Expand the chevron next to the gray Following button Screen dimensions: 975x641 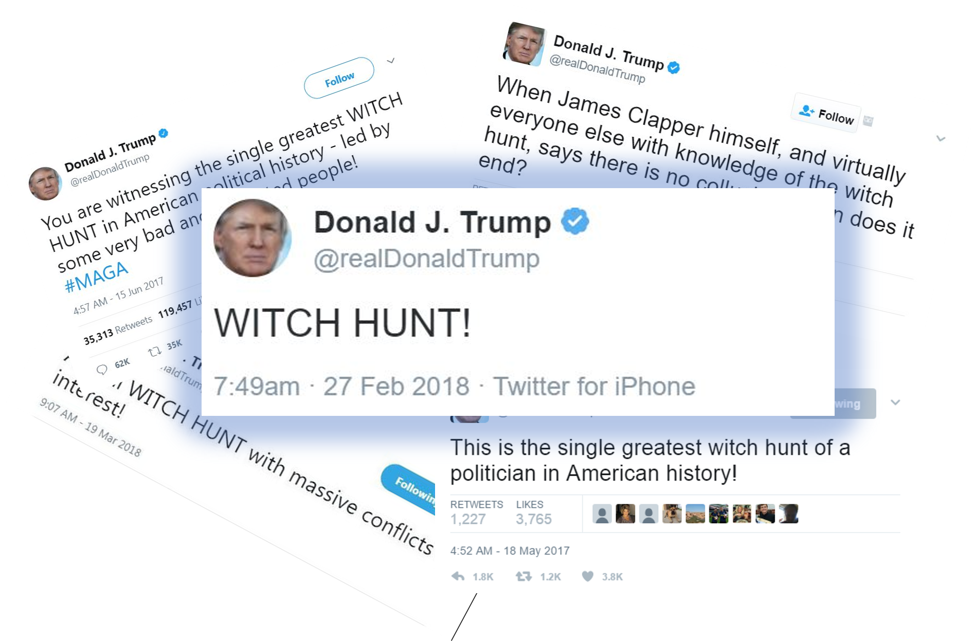pyautogui.click(x=895, y=402)
